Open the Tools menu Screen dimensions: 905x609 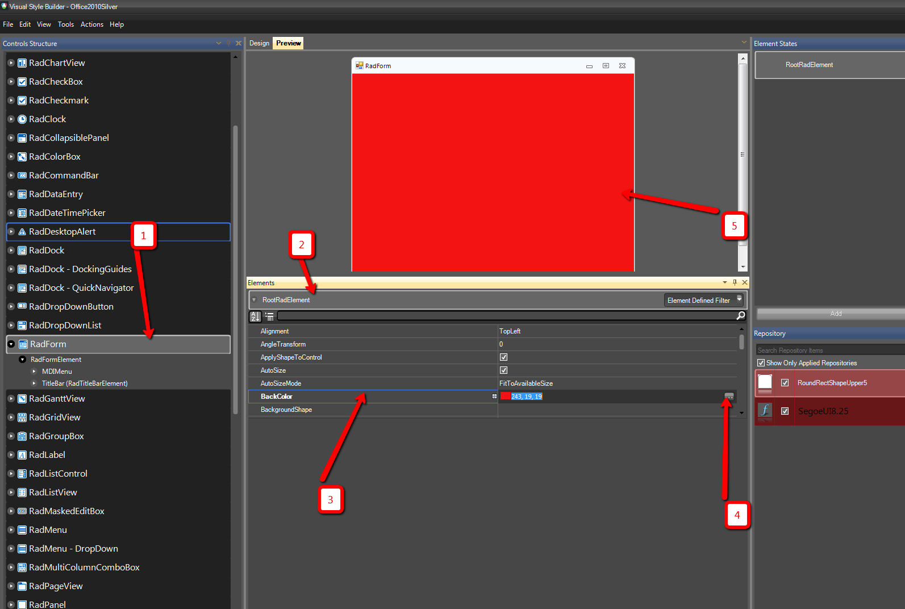[x=66, y=24]
